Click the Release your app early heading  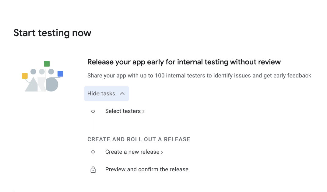pyautogui.click(x=184, y=62)
